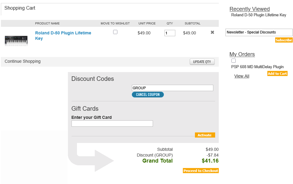This screenshot has height=184, width=293.
Task: Click the empty Gift Card entry field
Action: tap(112, 123)
